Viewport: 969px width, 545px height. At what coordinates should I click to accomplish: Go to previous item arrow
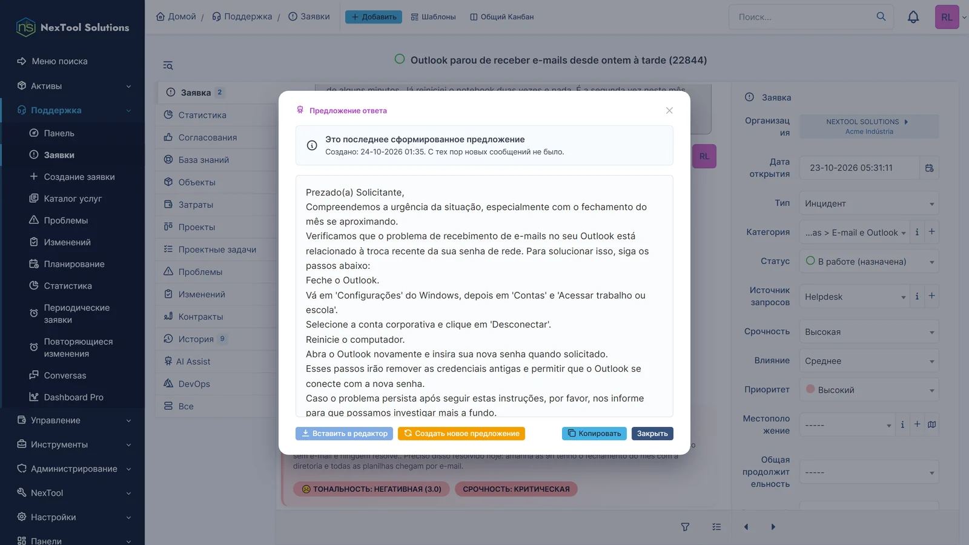tap(746, 527)
